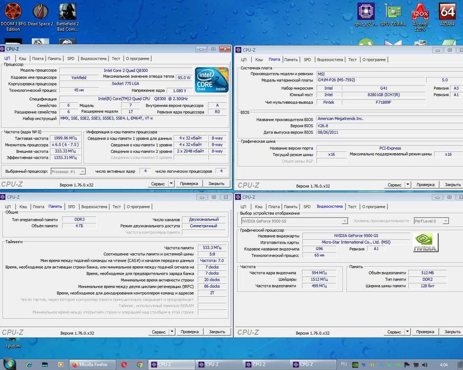Switch to Плата tab in the memory window
This screenshot has width=463, height=370.
point(39,207)
